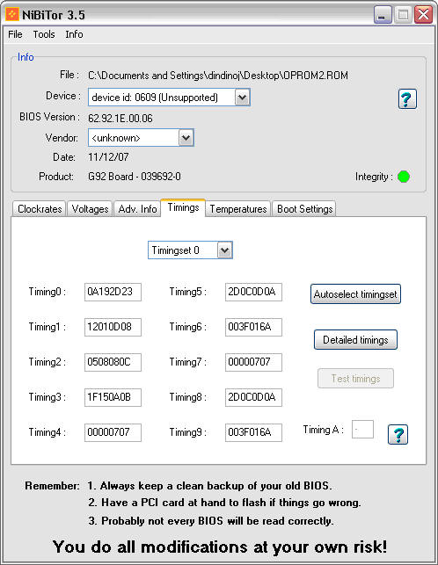This screenshot has width=438, height=565.
Task: Click the file path ending in OPROM2.ROM
Action: 218,76
